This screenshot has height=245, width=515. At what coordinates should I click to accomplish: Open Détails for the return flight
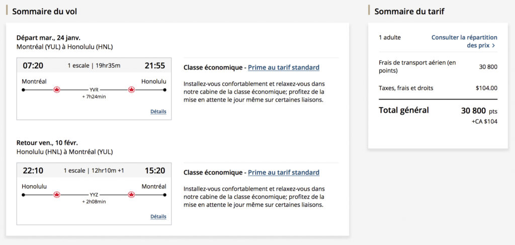[x=158, y=216]
